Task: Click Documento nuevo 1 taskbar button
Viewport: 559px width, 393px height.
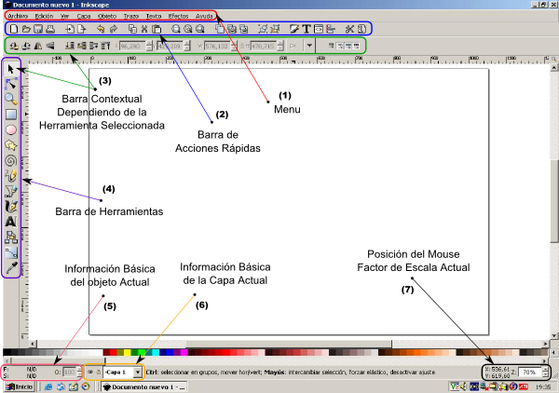Action: pyautogui.click(x=144, y=386)
